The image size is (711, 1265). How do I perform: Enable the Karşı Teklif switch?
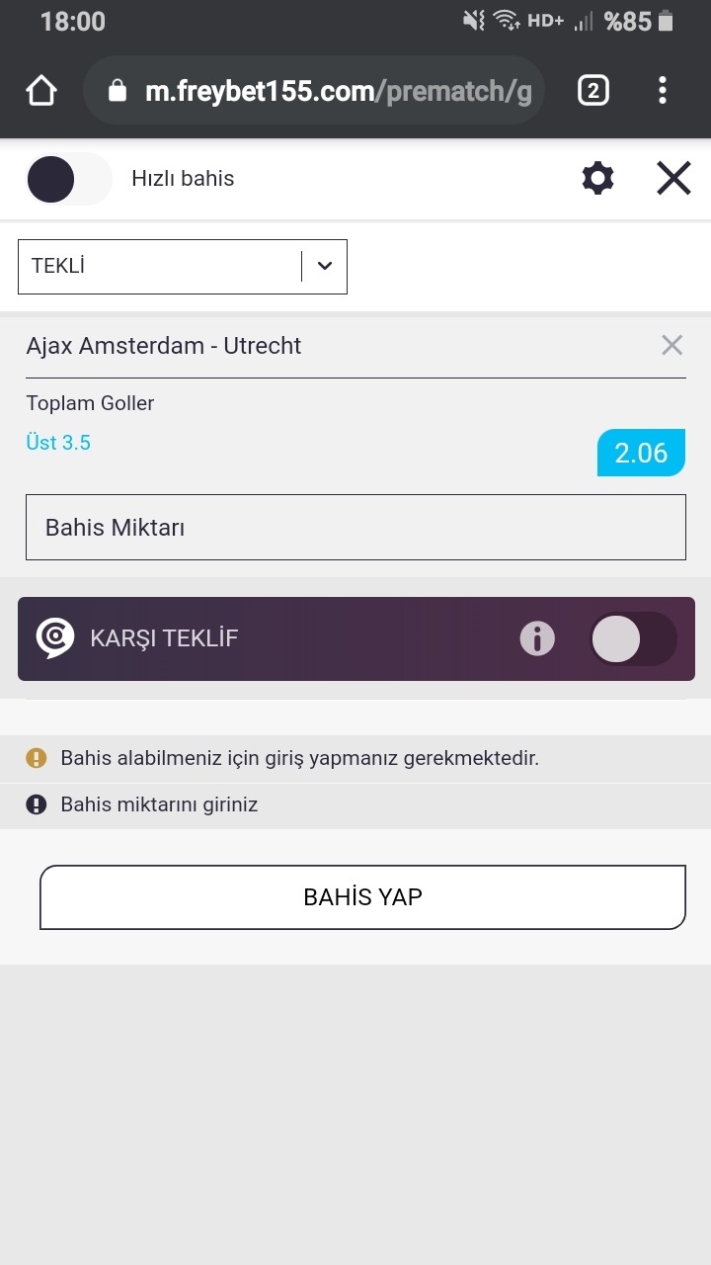coord(633,638)
